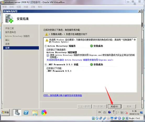Click the 上一步 back button
145x122 pixels.
coord(84,107)
